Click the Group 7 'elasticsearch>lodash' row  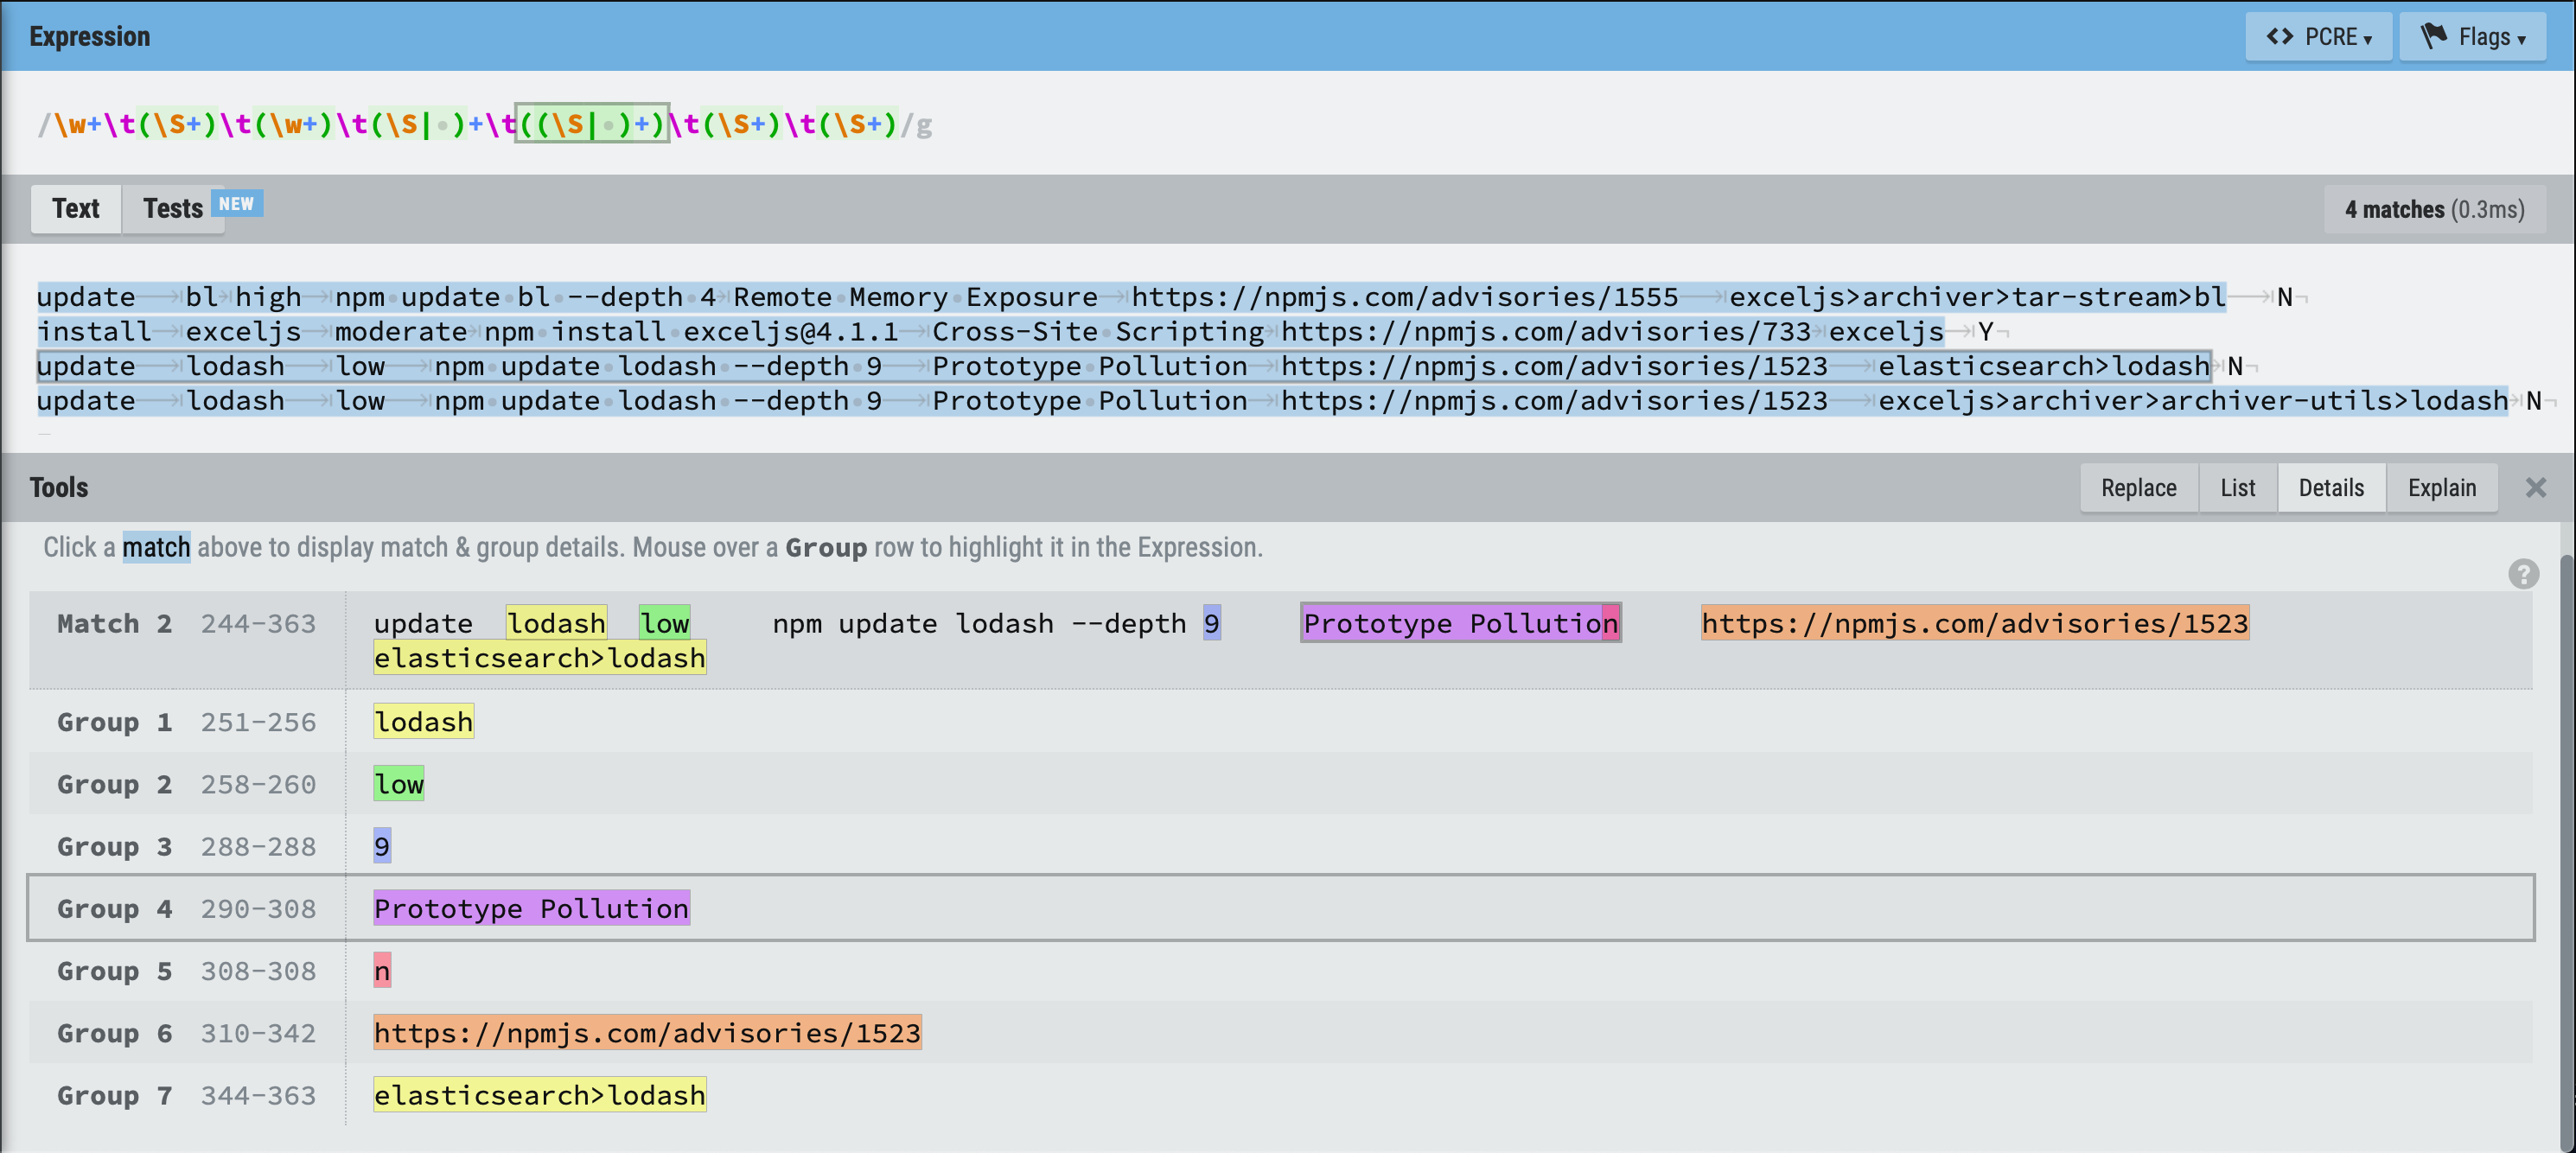(x=1280, y=1095)
